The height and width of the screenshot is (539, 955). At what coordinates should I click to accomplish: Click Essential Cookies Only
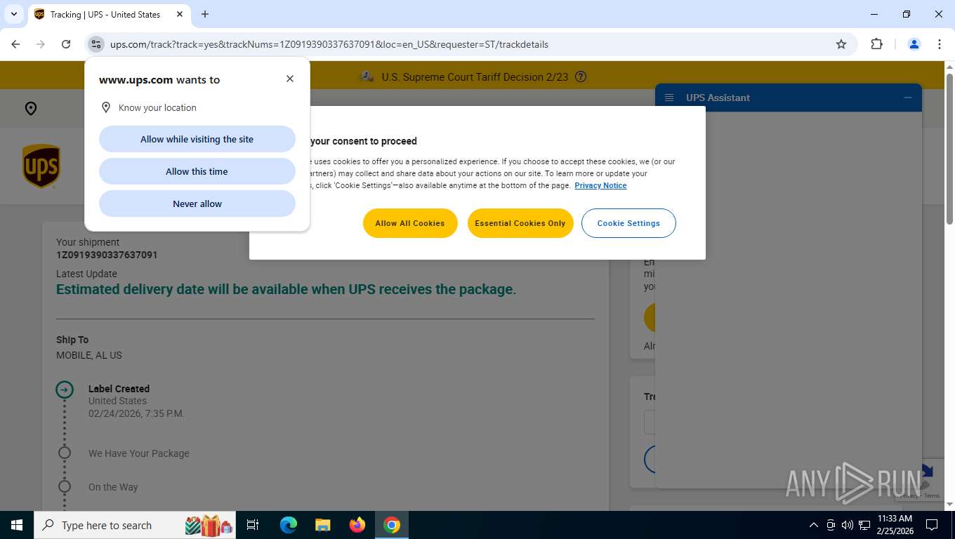(x=520, y=223)
